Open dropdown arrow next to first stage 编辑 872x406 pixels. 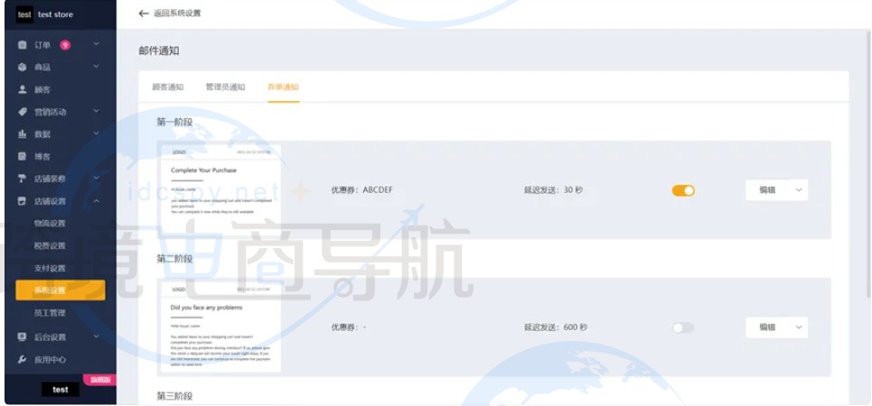pos(797,190)
